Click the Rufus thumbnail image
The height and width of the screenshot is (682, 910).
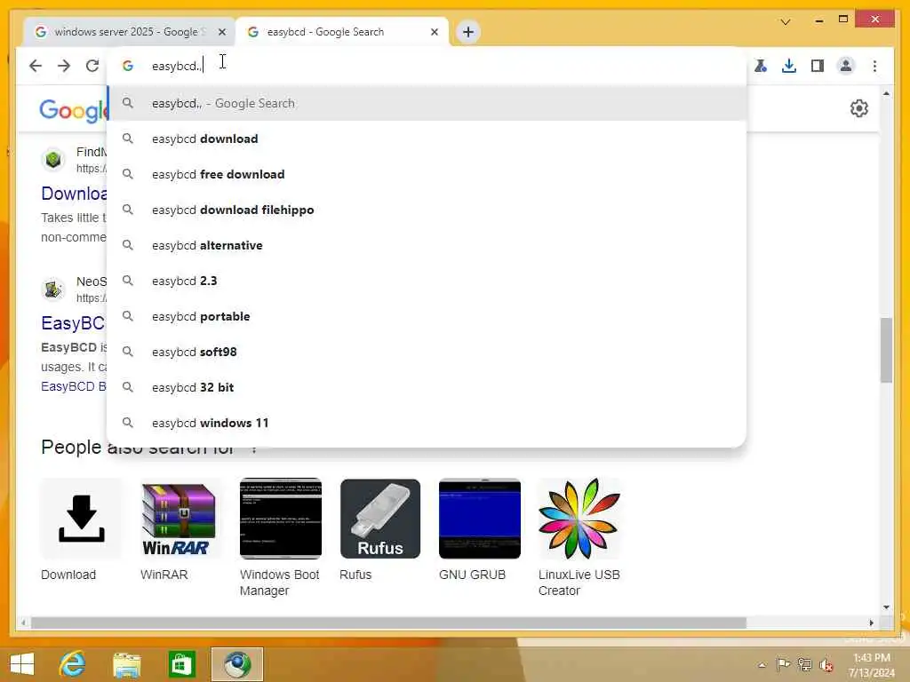(380, 519)
